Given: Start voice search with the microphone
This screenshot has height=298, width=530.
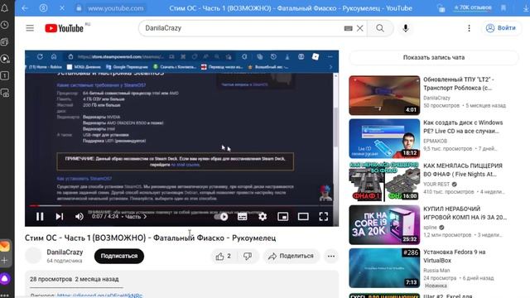Looking at the screenshot, I should click(406, 28).
